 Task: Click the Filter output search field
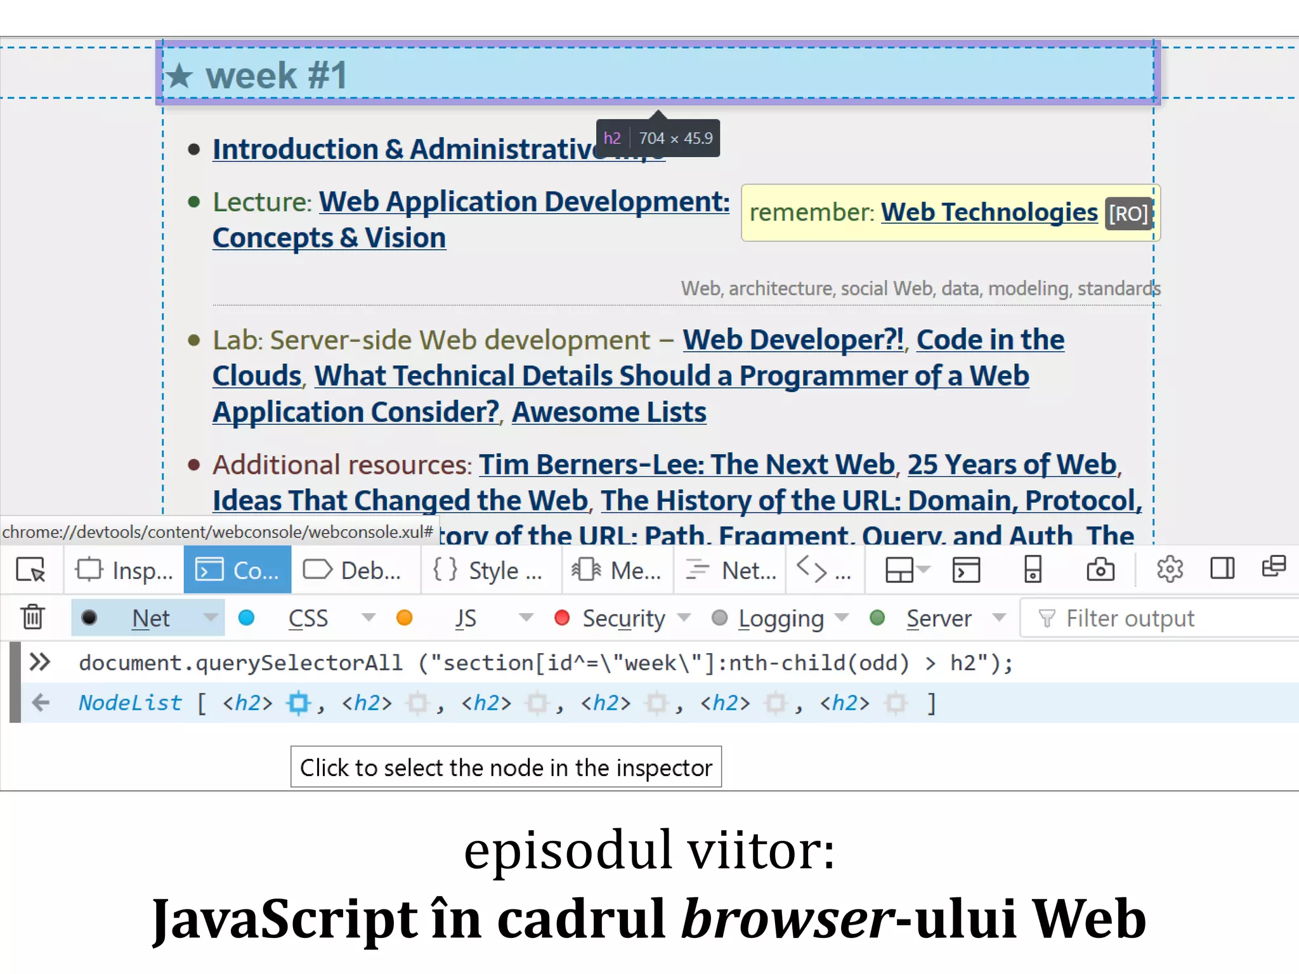click(1161, 618)
